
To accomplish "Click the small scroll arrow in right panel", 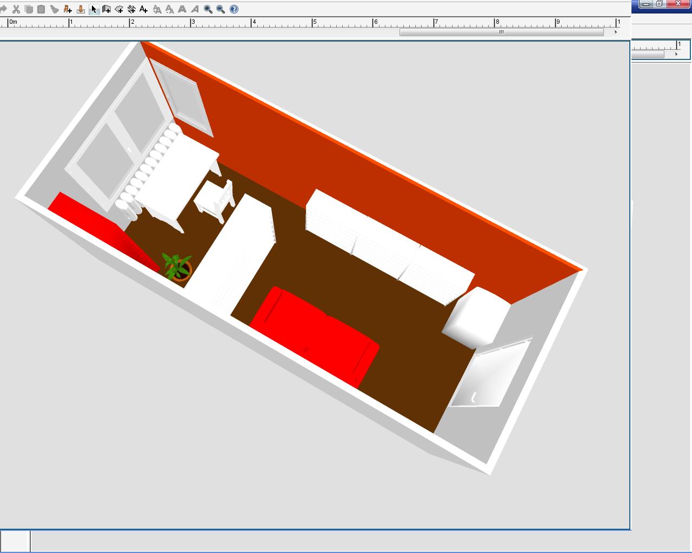I will (676, 55).
